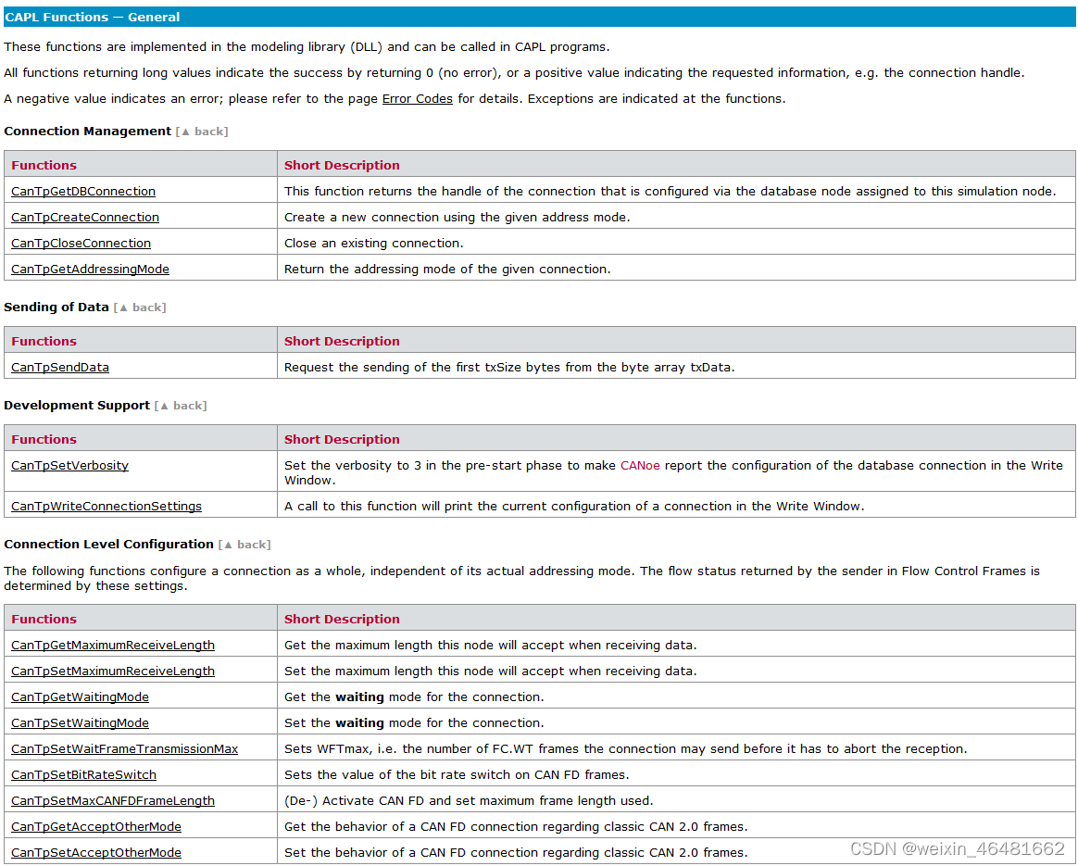Open CanTpSetMaximumReceiveLength documentation
Viewport: 1078px width, 866px height.
pyautogui.click(x=112, y=671)
